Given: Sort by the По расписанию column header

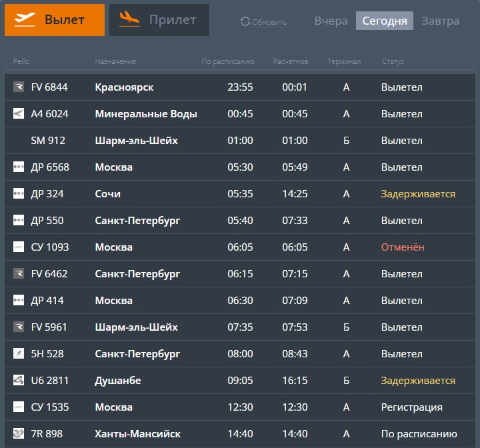Looking at the screenshot, I should pos(228,62).
